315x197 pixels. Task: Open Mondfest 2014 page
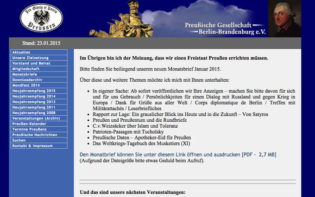pos(39,86)
